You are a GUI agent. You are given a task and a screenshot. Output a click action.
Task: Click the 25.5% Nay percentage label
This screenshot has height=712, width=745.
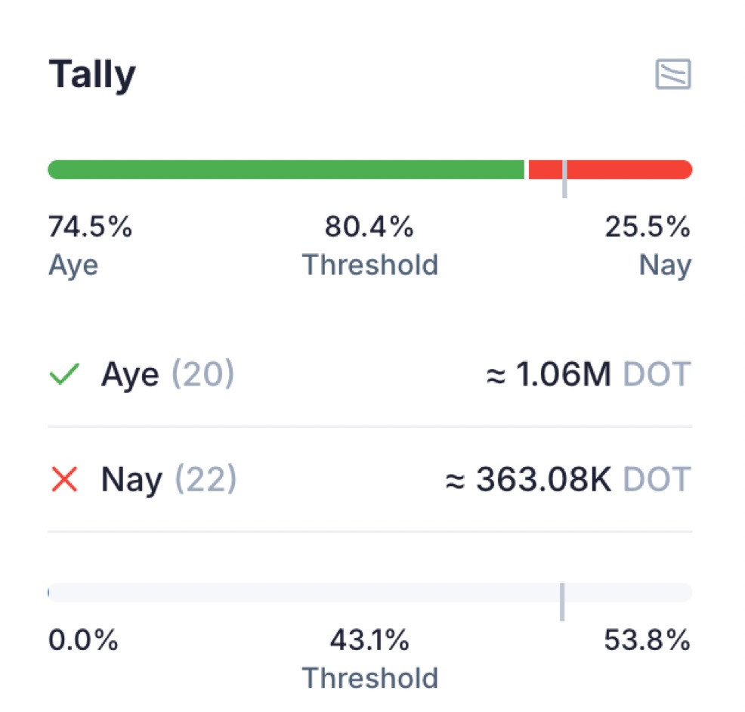[648, 226]
